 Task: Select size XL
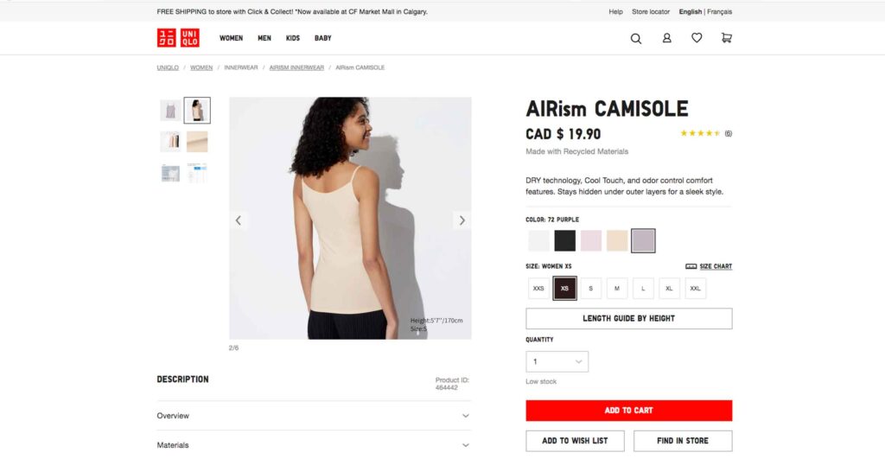coord(669,289)
